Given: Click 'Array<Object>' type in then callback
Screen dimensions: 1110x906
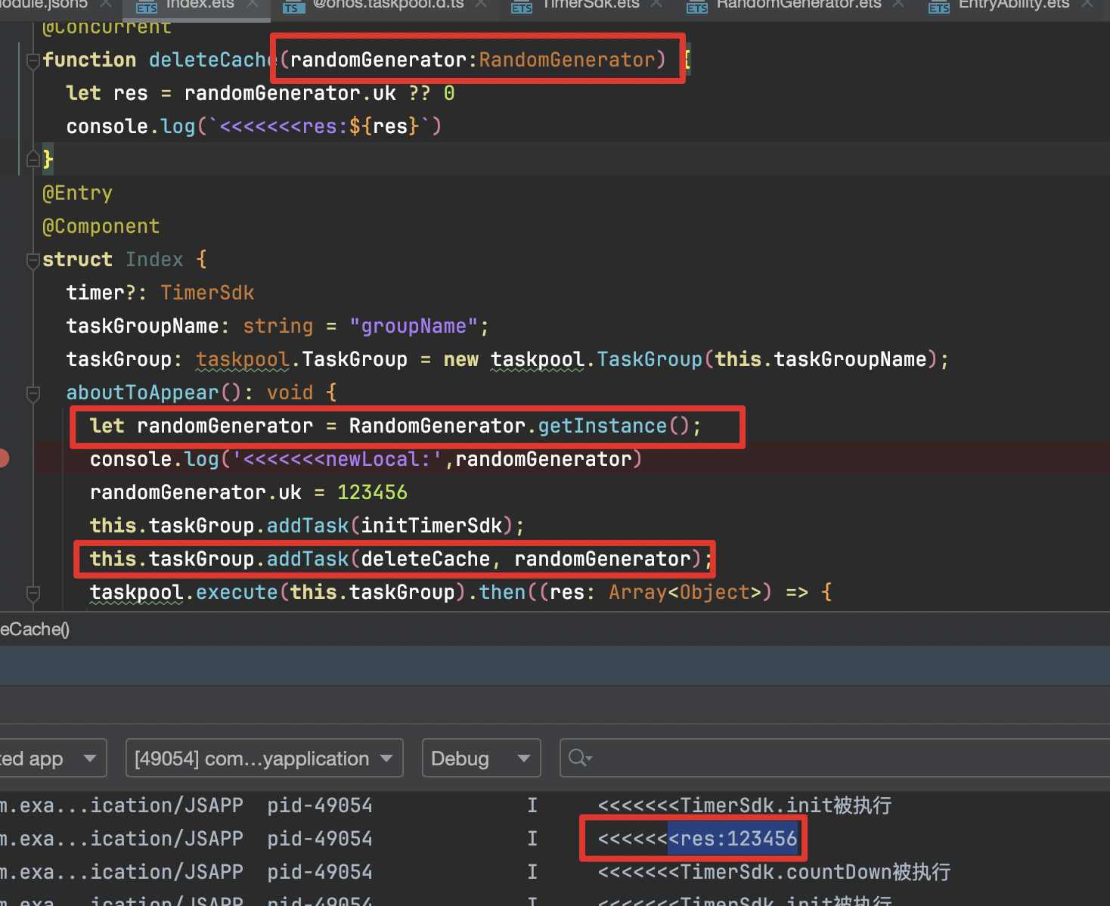Looking at the screenshot, I should pos(685,593).
